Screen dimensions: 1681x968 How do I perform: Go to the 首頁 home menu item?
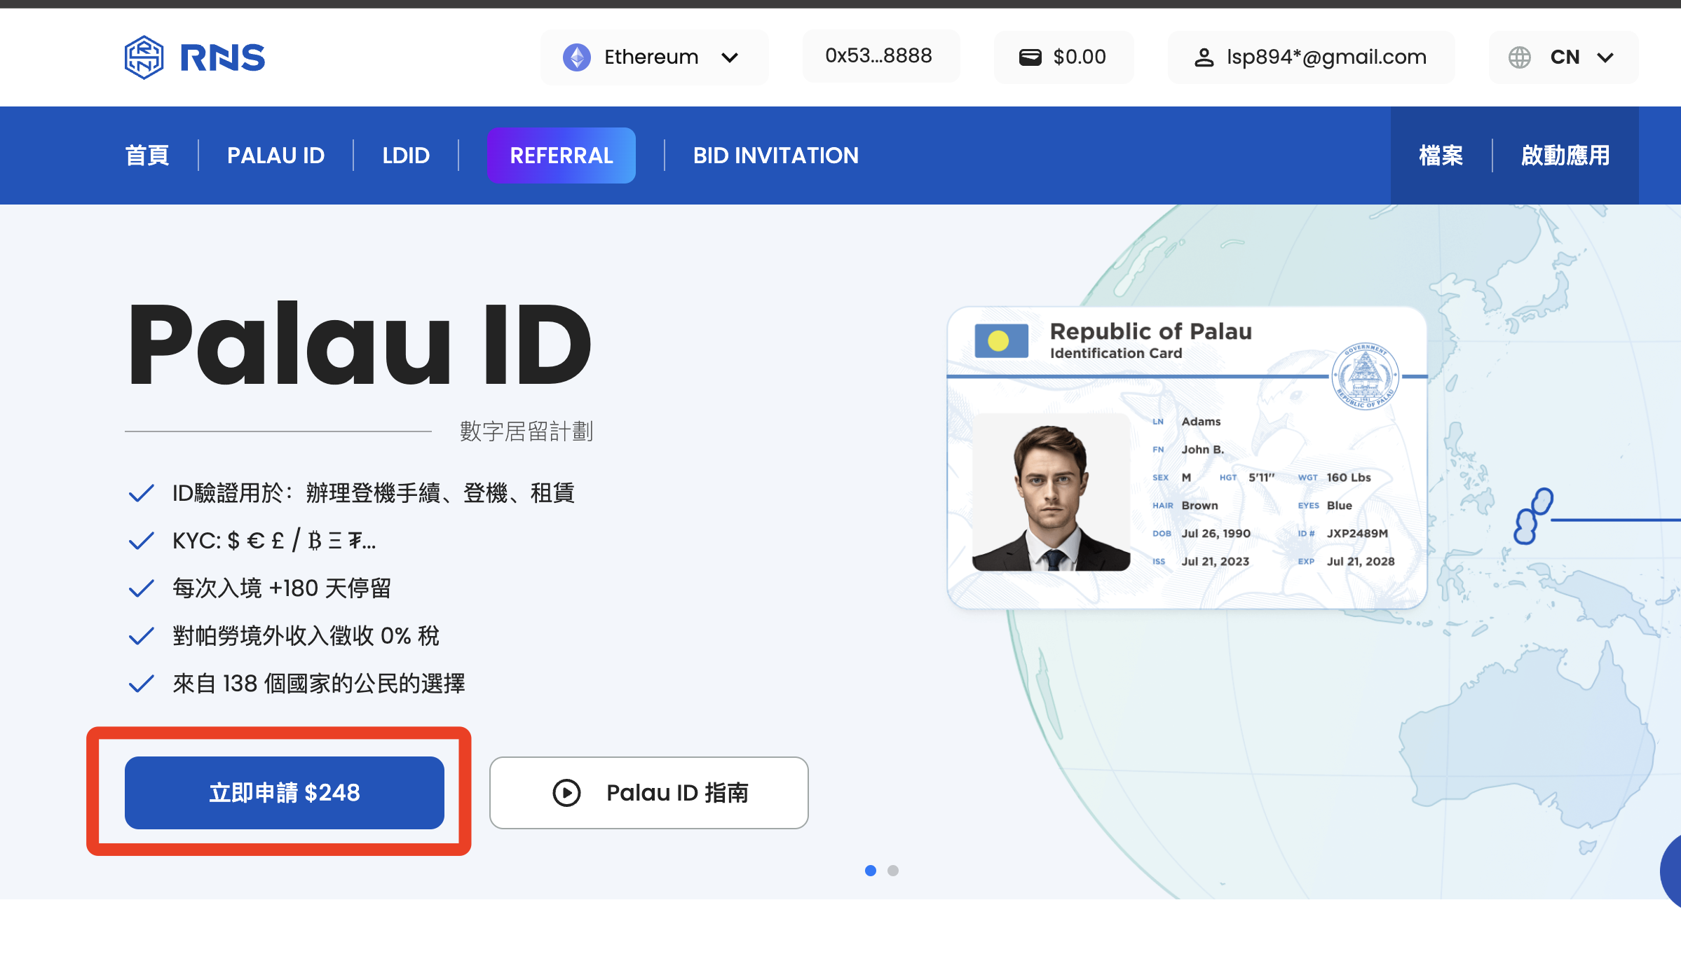pyautogui.click(x=147, y=155)
